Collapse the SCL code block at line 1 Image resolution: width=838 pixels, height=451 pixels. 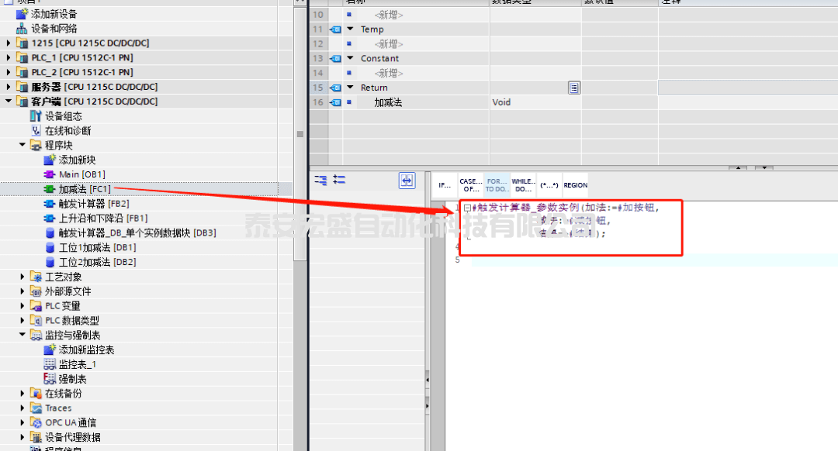(x=467, y=208)
